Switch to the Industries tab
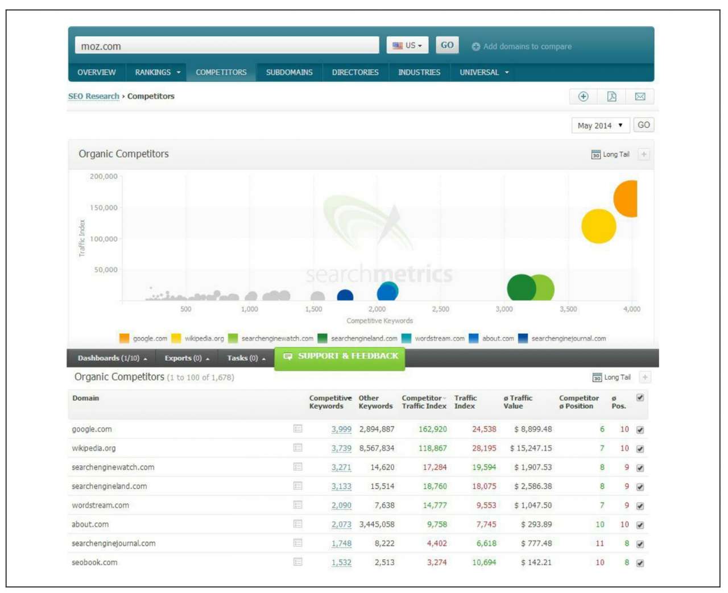The image size is (728, 593). [x=419, y=72]
